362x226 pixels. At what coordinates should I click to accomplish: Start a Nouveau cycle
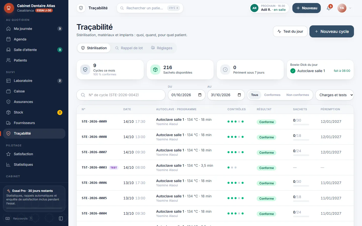click(332, 31)
